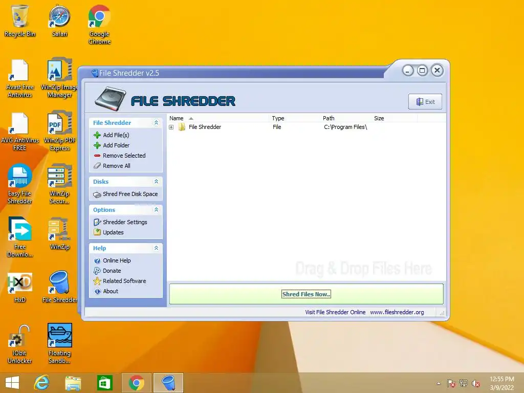Open the Windows Start button
524x393 pixels.
pyautogui.click(x=12, y=383)
